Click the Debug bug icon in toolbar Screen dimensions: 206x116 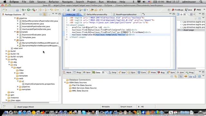pyautogui.click(x=23, y=10)
